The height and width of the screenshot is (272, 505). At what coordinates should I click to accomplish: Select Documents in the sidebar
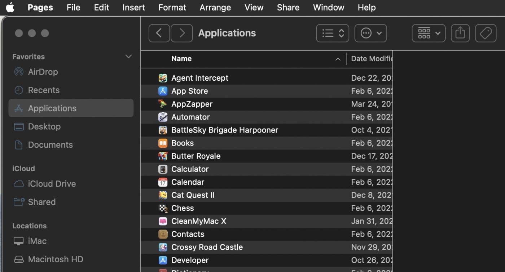coord(71,144)
